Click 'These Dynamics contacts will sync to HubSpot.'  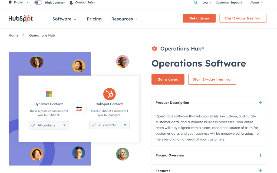(x=49, y=113)
